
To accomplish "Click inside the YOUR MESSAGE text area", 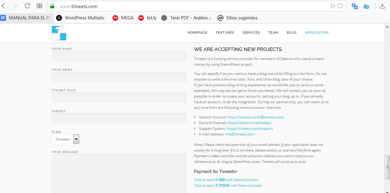I will point(119,174).
